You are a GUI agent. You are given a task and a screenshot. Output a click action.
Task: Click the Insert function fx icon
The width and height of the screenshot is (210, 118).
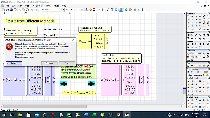pos(108,10)
